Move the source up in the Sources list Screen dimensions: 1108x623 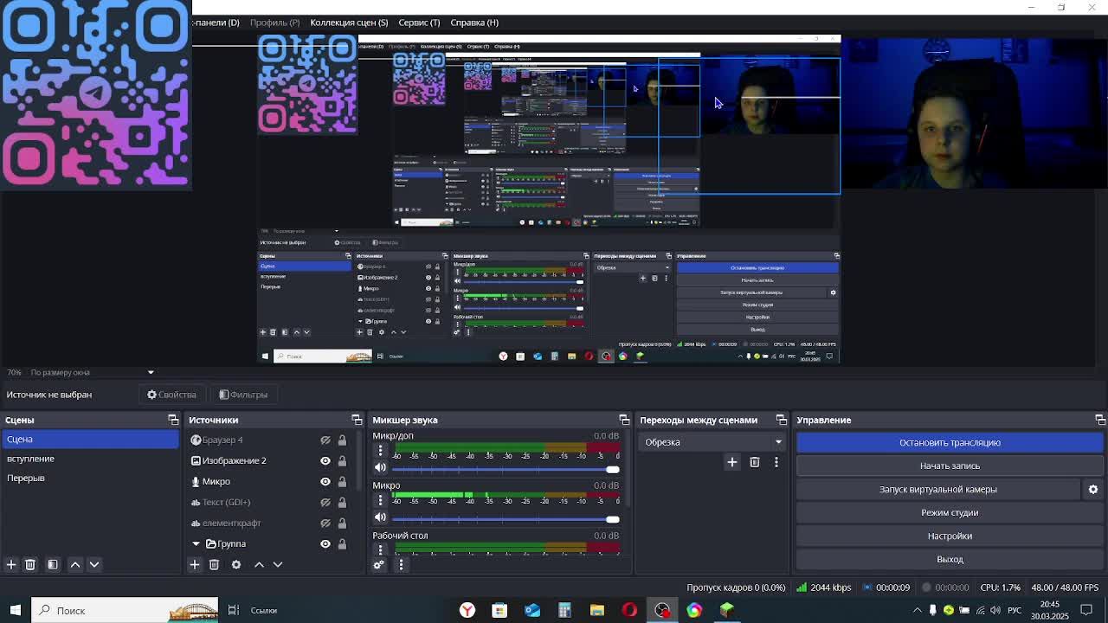click(259, 564)
